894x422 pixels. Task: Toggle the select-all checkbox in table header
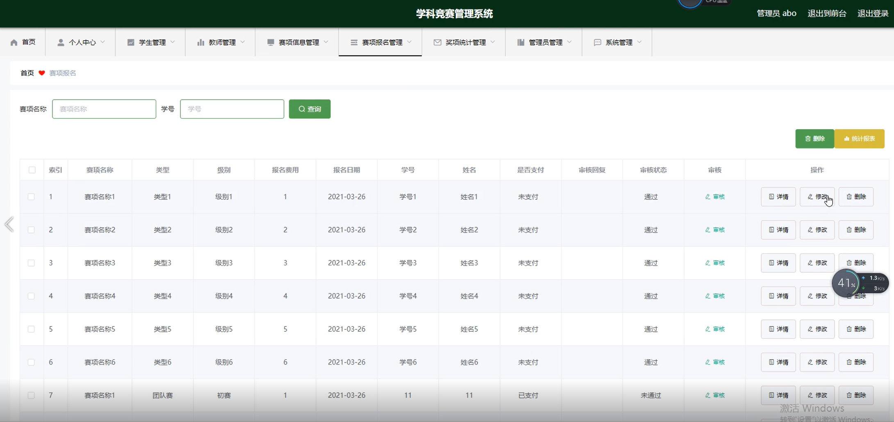tap(32, 170)
